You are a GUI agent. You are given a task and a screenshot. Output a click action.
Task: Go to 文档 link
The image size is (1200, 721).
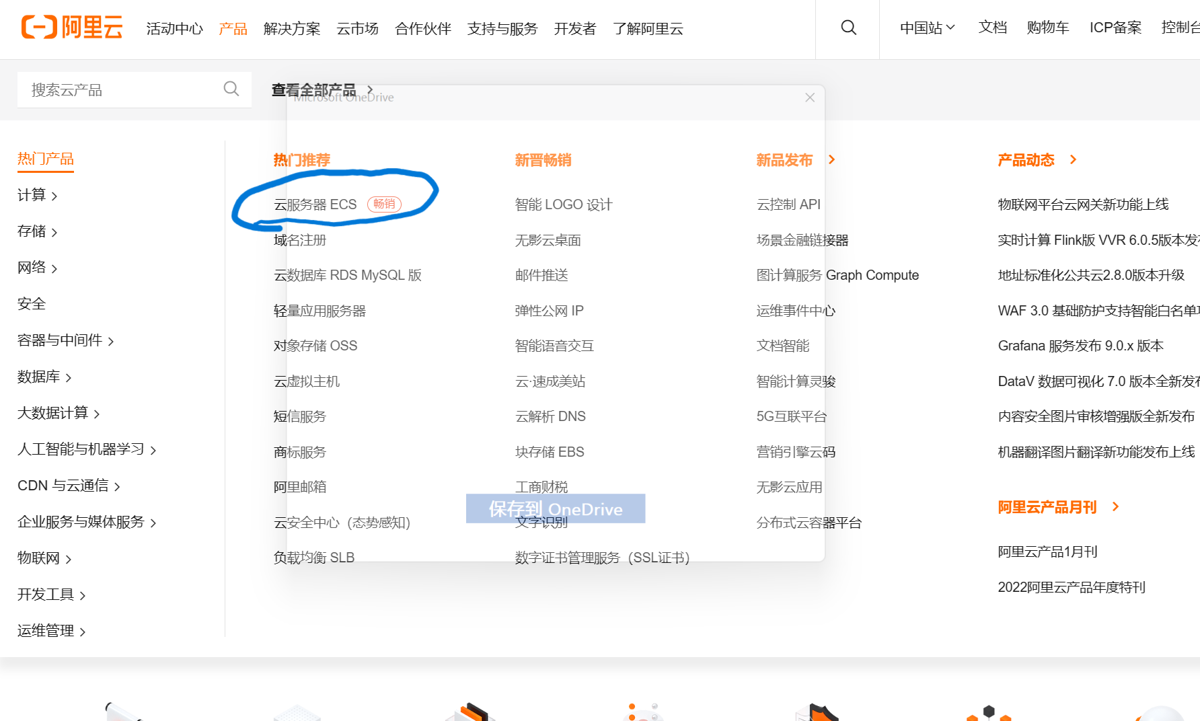(993, 28)
